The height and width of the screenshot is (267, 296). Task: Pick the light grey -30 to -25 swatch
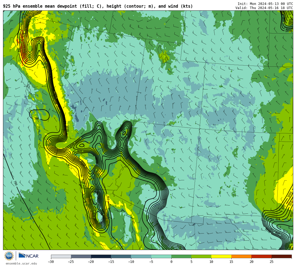click(x=61, y=256)
